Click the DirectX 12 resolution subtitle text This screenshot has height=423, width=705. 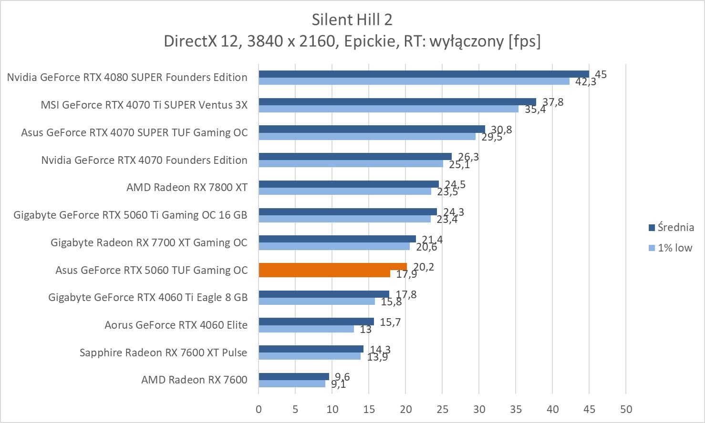point(352,41)
